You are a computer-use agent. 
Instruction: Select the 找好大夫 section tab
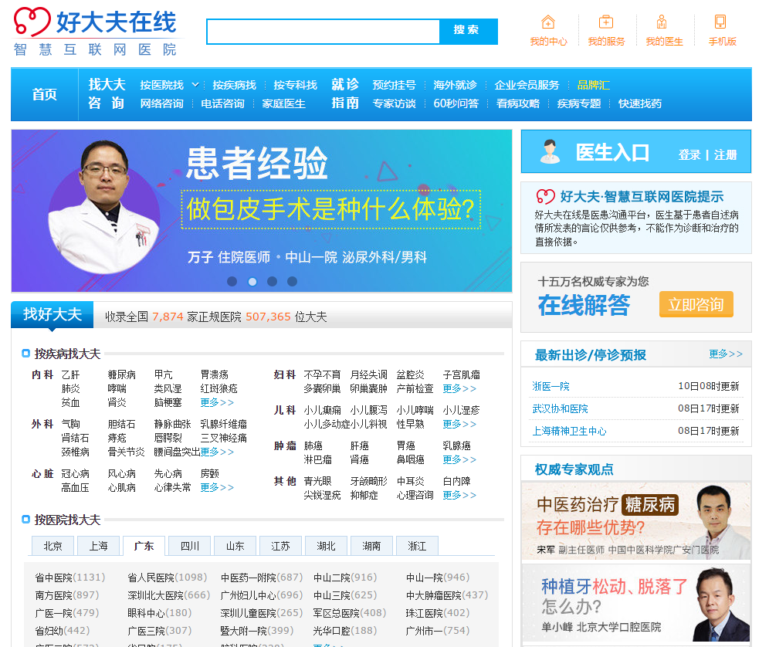click(53, 314)
